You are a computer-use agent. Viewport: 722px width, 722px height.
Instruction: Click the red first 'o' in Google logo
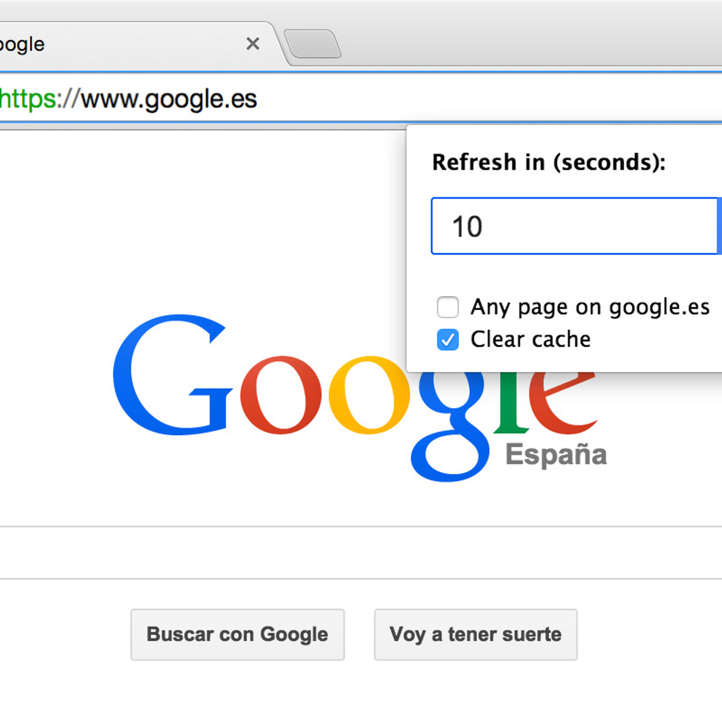point(280,395)
